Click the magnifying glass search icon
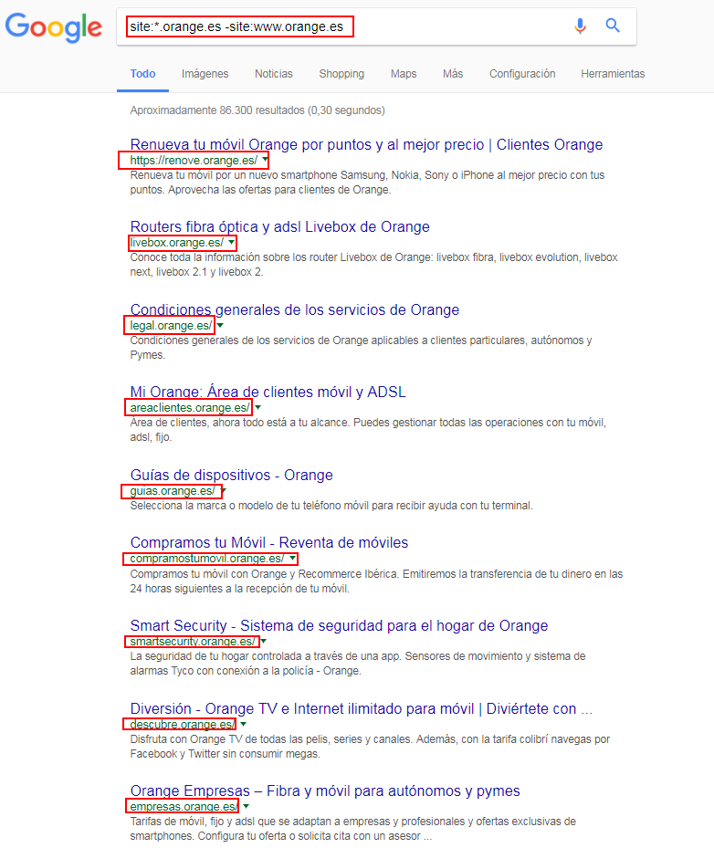The width and height of the screenshot is (714, 848). [613, 26]
